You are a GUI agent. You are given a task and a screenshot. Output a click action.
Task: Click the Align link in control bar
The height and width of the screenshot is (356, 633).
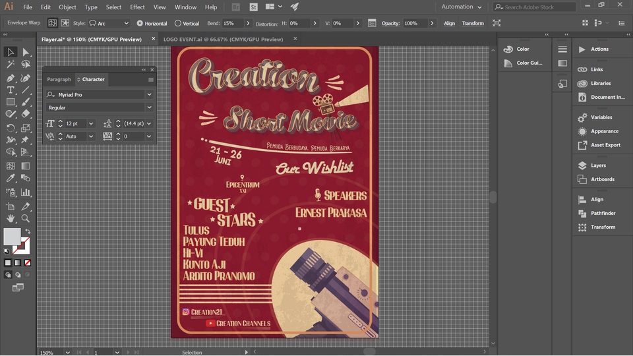449,23
